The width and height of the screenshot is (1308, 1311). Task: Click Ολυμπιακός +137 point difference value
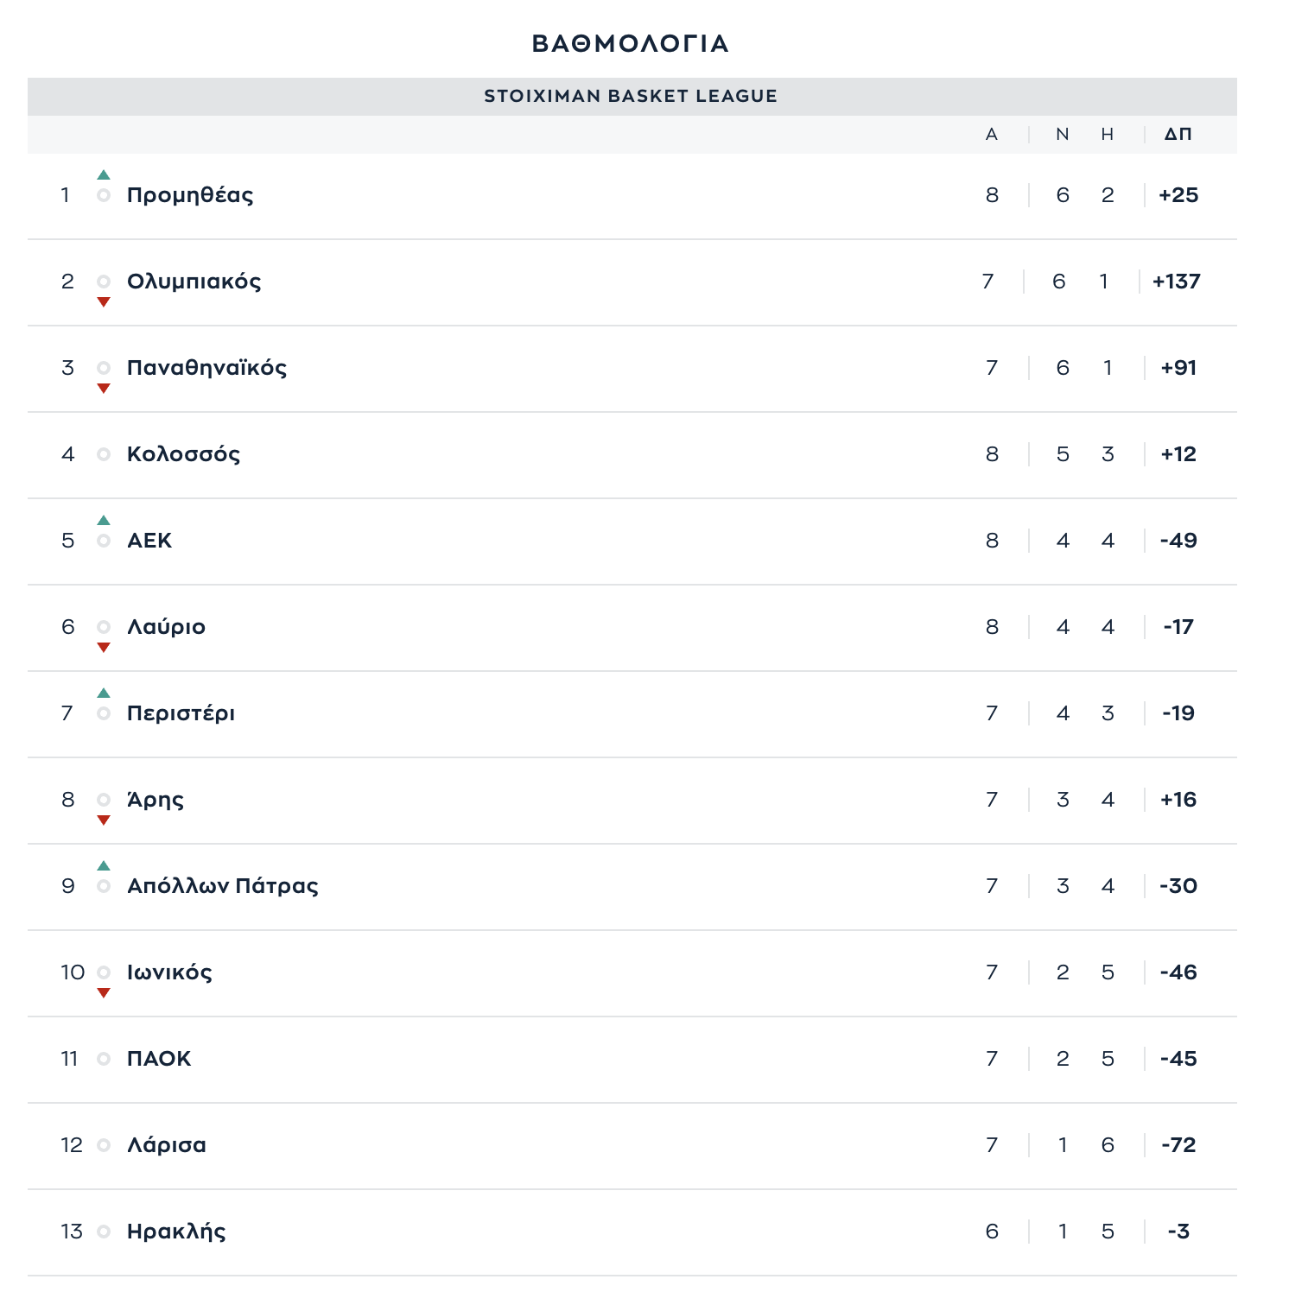(x=1176, y=282)
